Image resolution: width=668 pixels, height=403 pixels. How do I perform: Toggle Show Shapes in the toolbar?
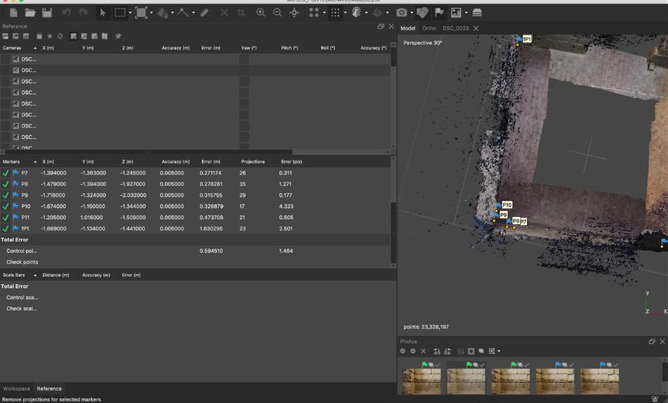(422, 13)
